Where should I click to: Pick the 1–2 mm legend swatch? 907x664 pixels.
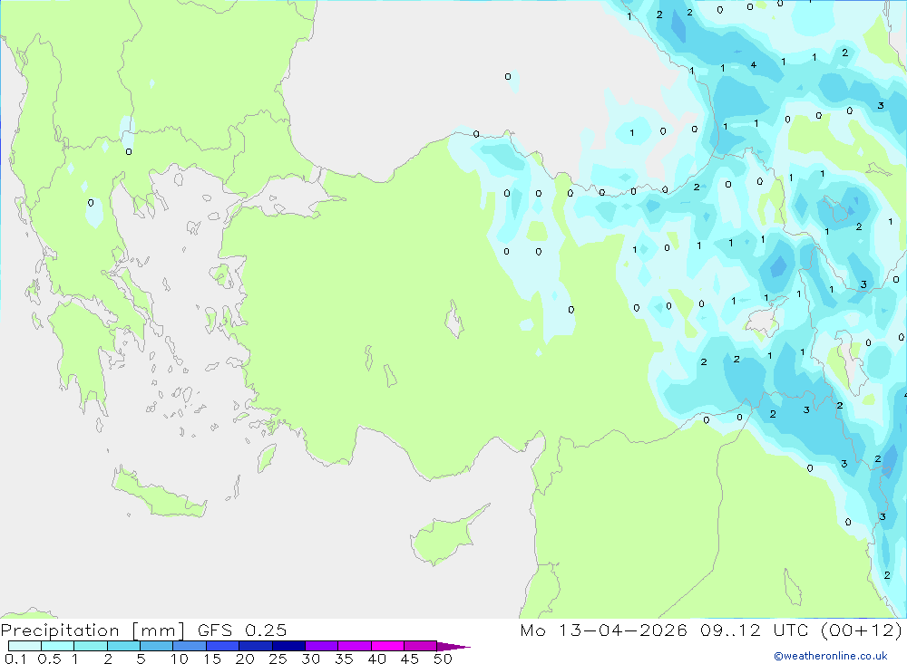coord(91,646)
